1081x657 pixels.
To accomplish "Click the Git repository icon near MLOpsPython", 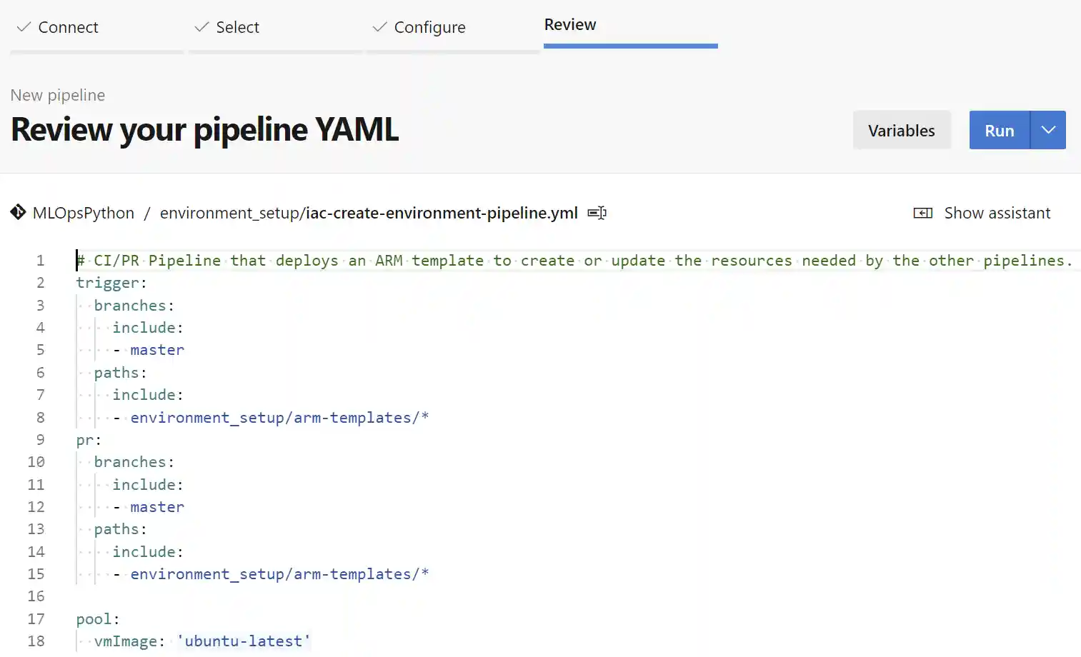I will (18, 213).
